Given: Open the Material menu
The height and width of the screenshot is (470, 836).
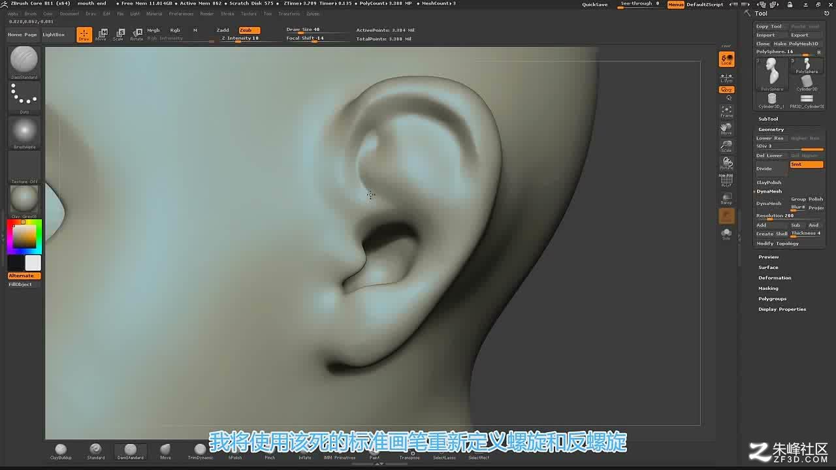Looking at the screenshot, I should pyautogui.click(x=154, y=14).
